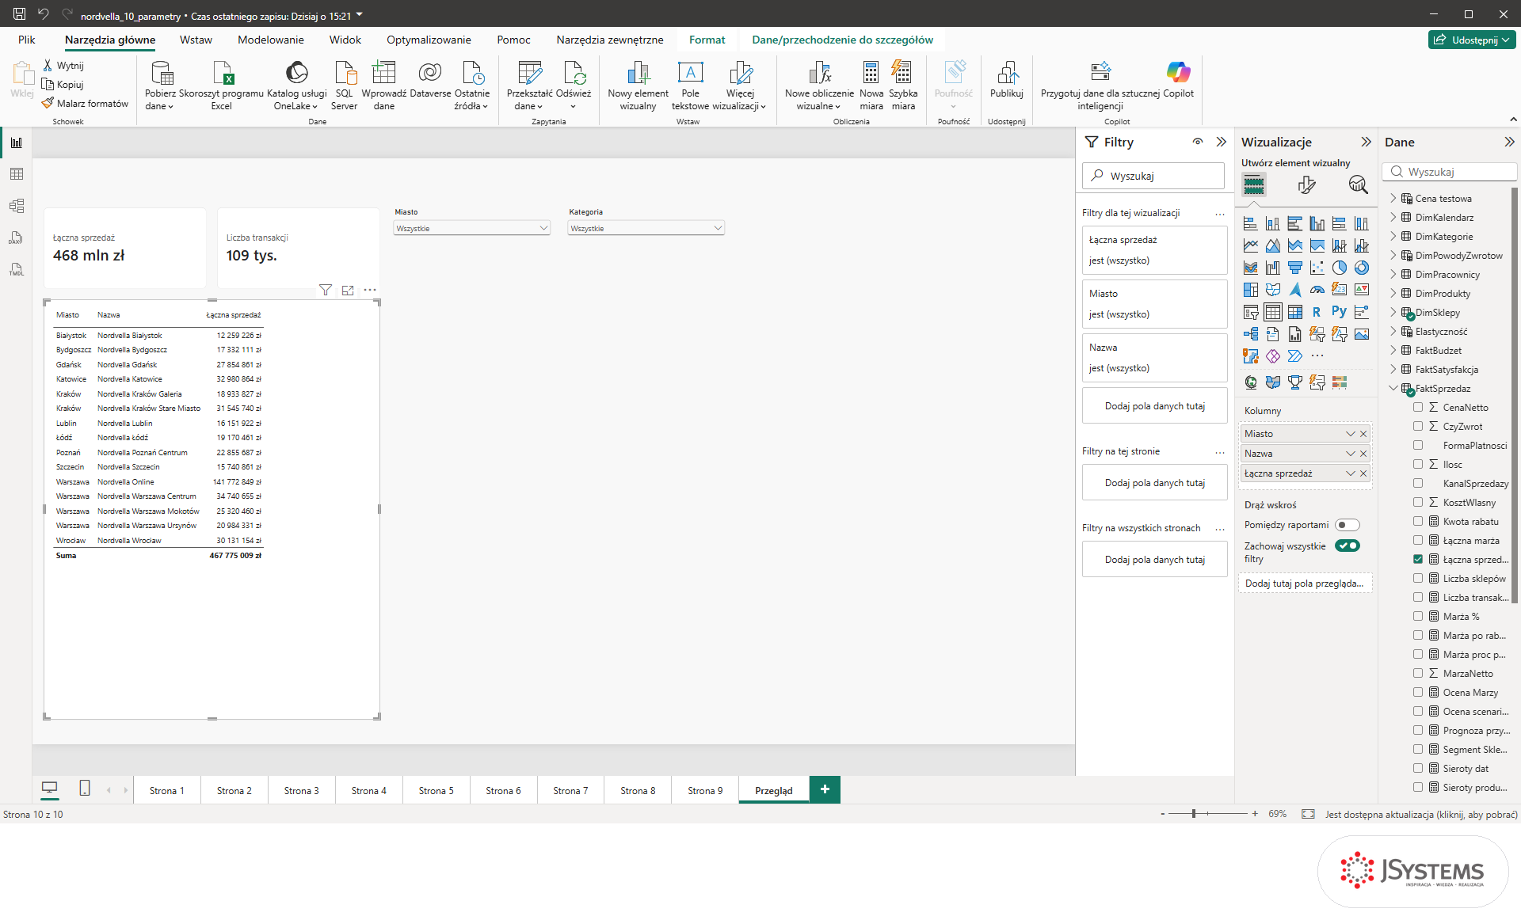The image size is (1521, 920).
Task: Open the Kategoria slicer dropdown
Action: click(x=646, y=228)
